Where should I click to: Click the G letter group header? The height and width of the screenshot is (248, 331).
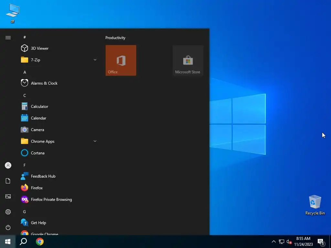coord(25,212)
